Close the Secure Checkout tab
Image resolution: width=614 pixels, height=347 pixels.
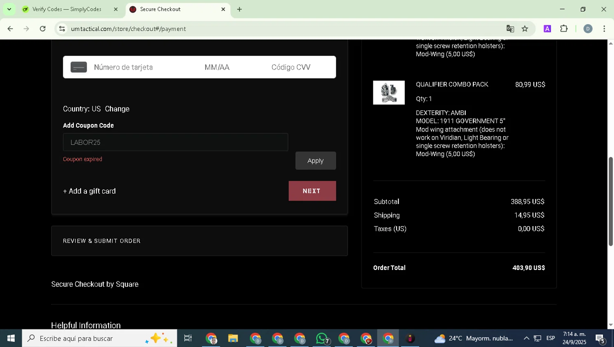[x=223, y=9]
